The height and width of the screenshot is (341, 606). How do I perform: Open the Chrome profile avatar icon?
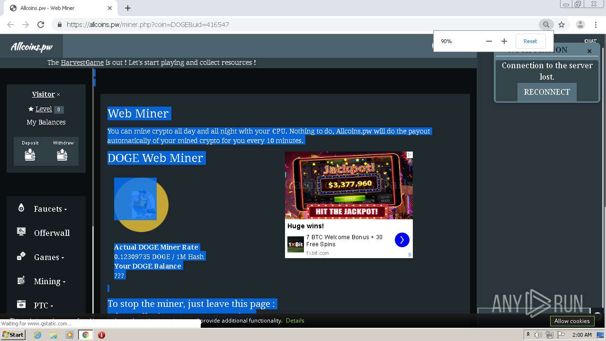(x=580, y=25)
